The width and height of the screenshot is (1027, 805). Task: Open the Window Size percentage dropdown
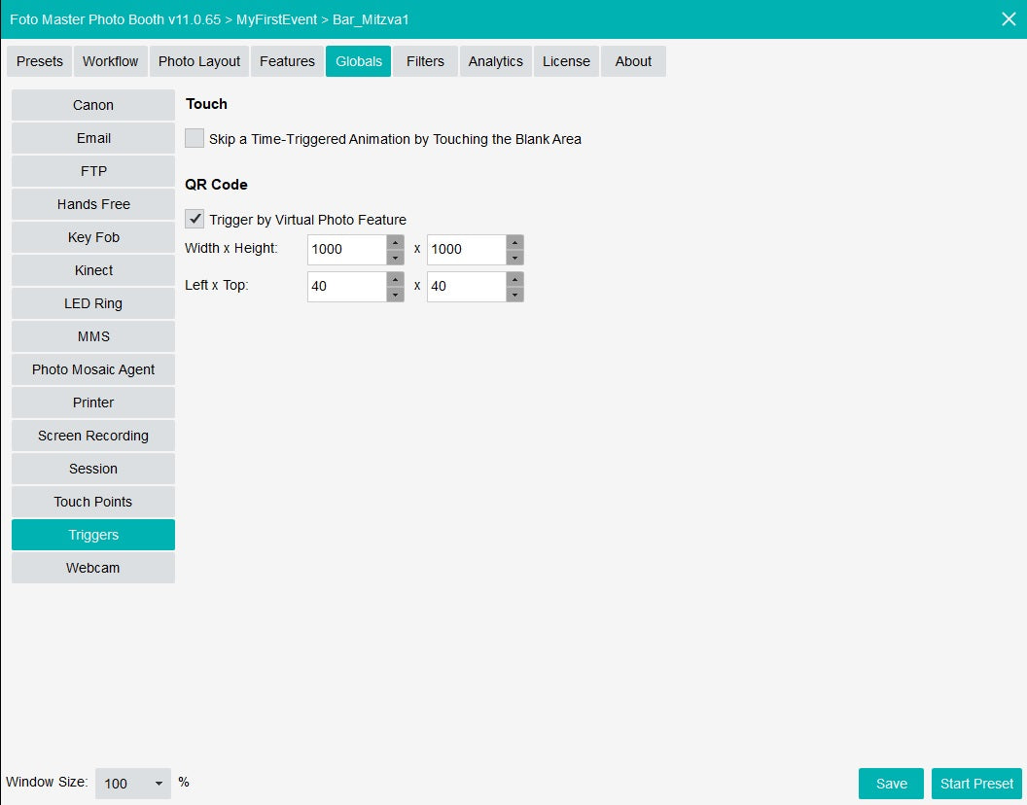point(133,784)
